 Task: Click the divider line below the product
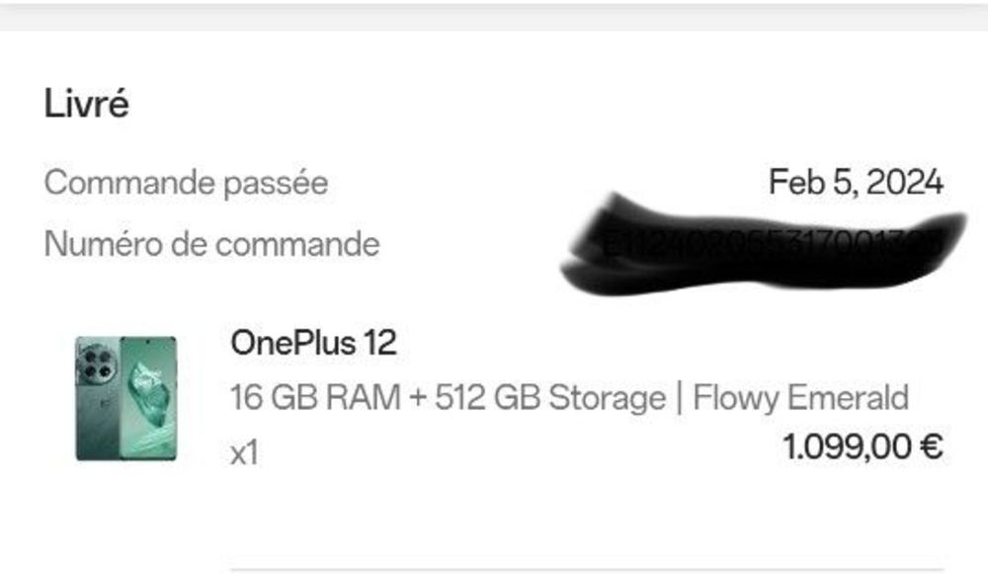point(593,569)
